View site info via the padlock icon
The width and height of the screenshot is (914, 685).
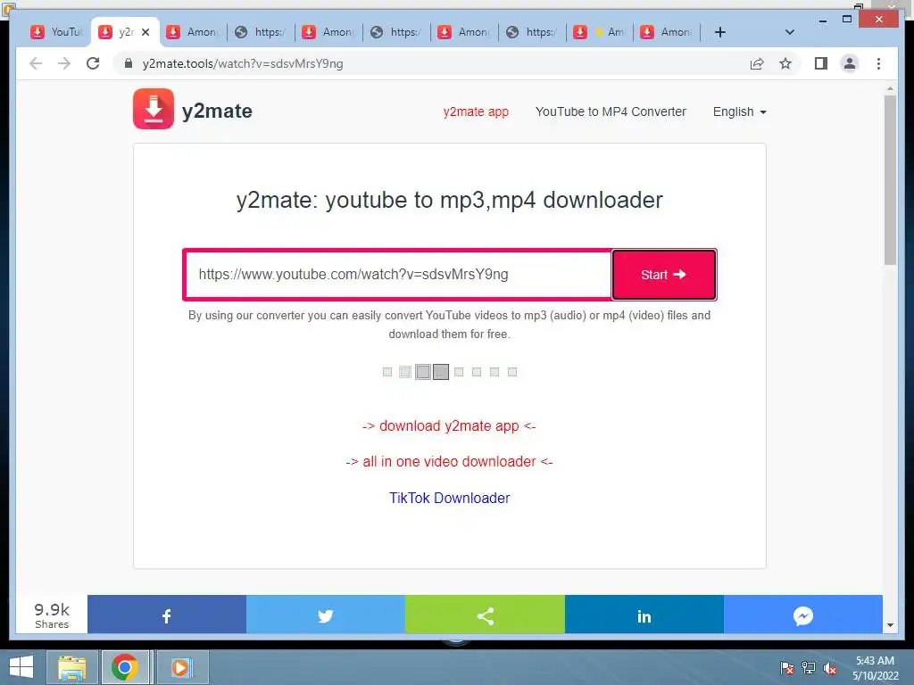pos(129,63)
